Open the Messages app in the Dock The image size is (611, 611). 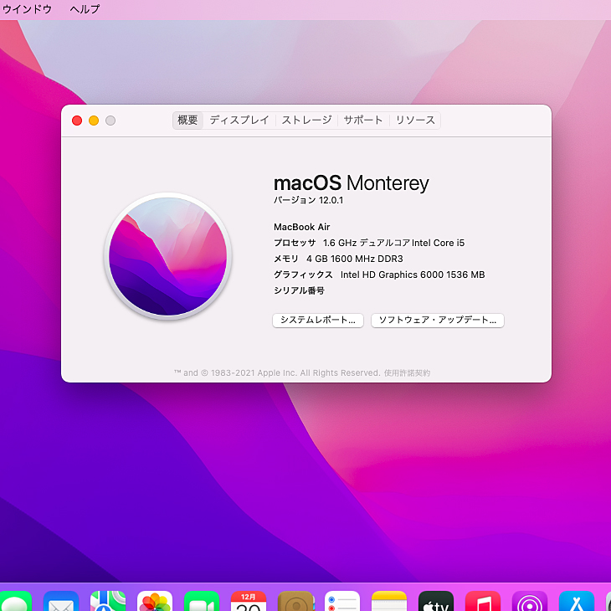(15, 602)
